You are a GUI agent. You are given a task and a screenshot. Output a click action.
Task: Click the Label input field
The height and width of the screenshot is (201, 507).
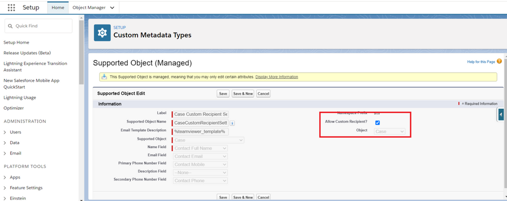(200, 114)
